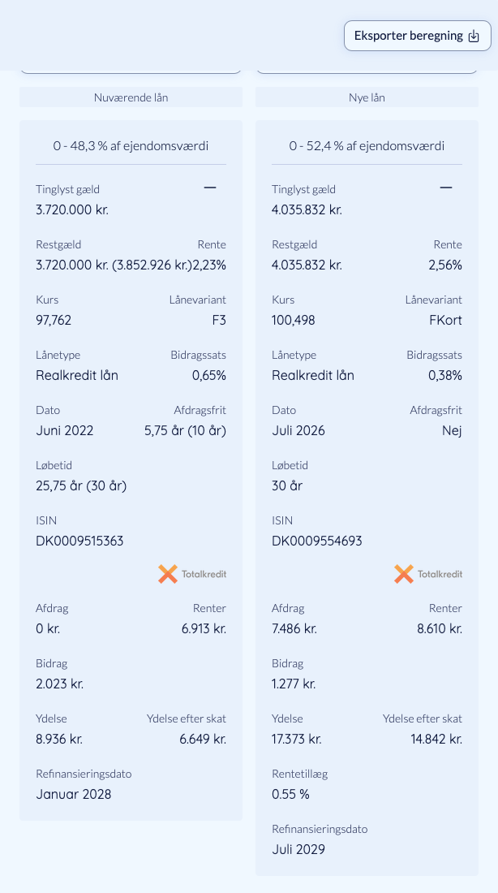Click Totalkredit logo under current loan
Screen dimensions: 498x893
point(191,574)
